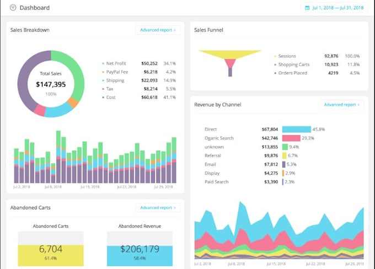Open Abandoned Carts Advanced report
Screen dimensions: 375x269
point(158,208)
